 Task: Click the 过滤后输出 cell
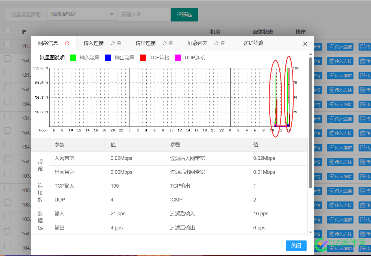pyautogui.click(x=206, y=228)
